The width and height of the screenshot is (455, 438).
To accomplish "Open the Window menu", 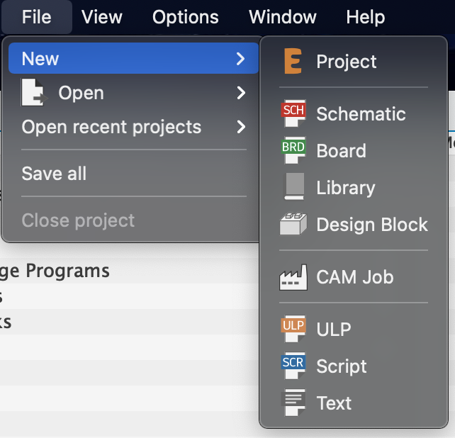I will 282,17.
